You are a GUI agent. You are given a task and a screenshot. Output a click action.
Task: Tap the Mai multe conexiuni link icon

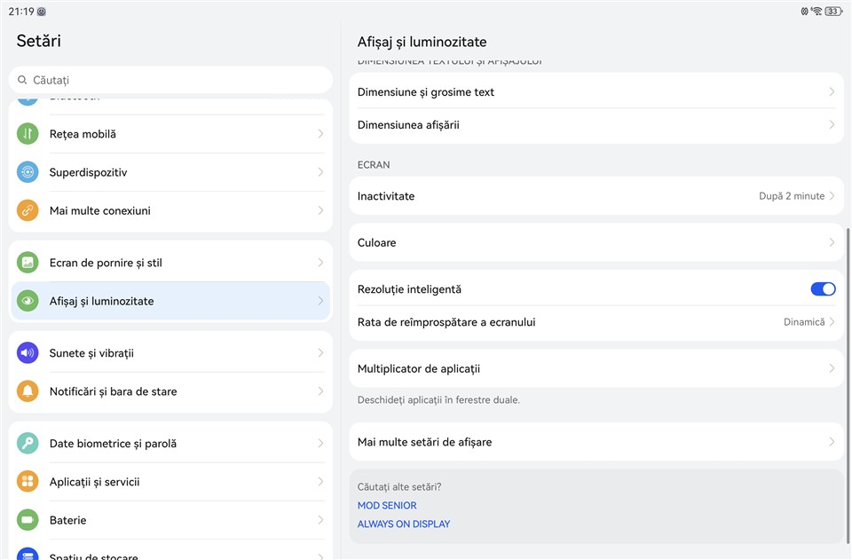28,211
